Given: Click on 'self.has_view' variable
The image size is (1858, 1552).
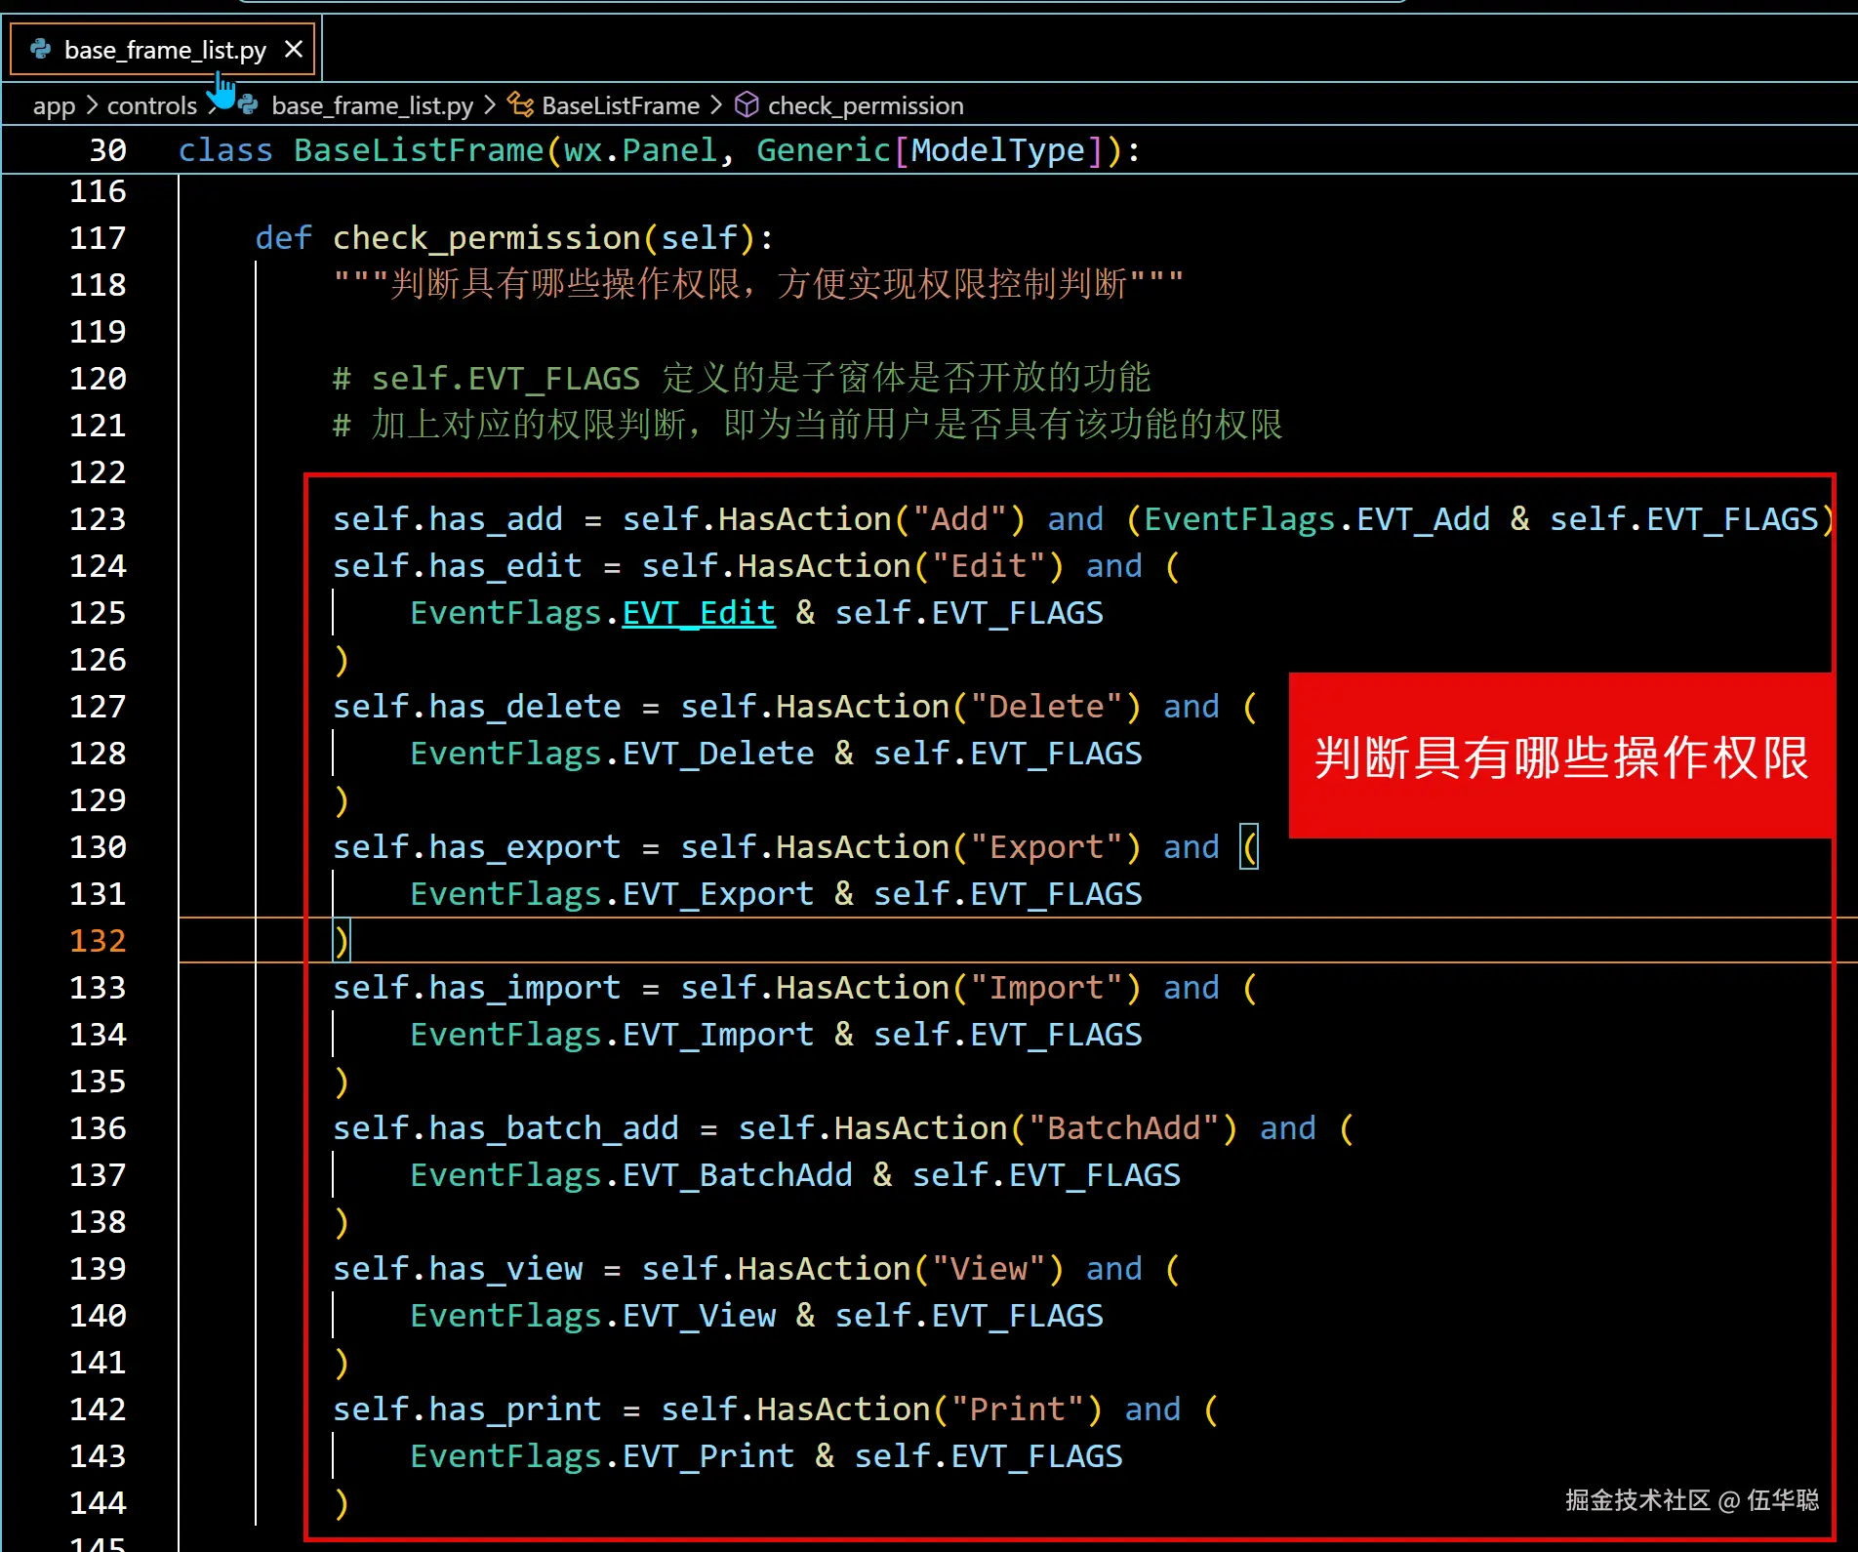Looking at the screenshot, I should coord(458,1269).
